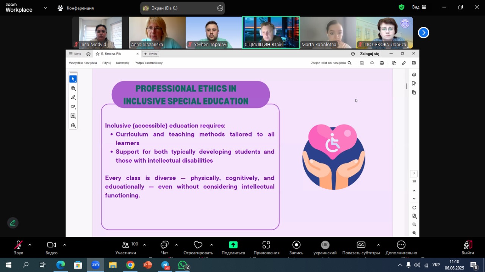The width and height of the screenshot is (485, 272).
Task: Turn on the video camera
Action: tap(51, 245)
